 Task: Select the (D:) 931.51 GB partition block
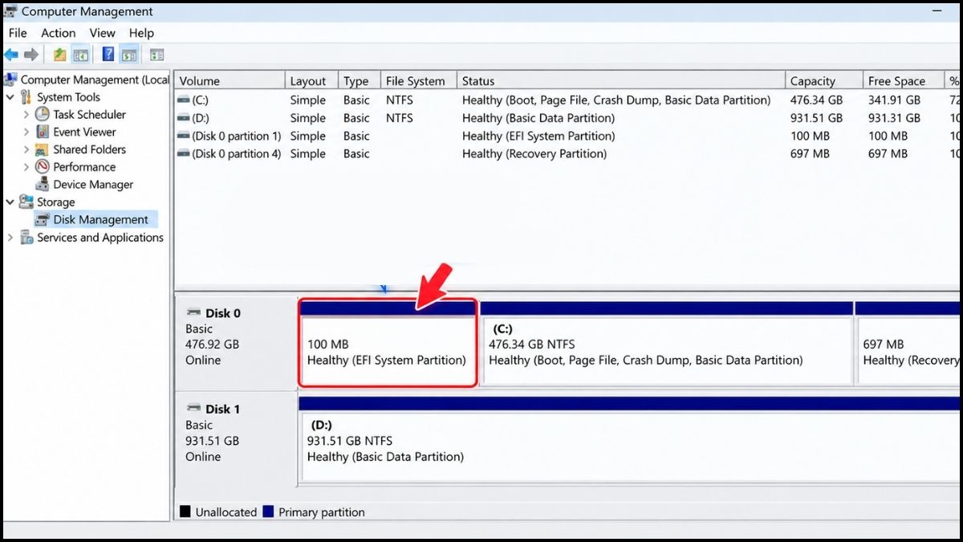pyautogui.click(x=630, y=439)
